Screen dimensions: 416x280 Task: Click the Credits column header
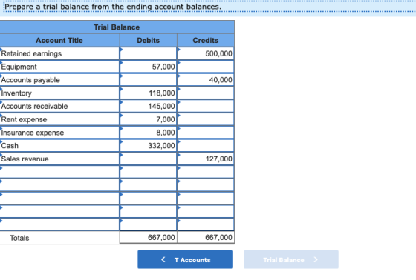[206, 40]
